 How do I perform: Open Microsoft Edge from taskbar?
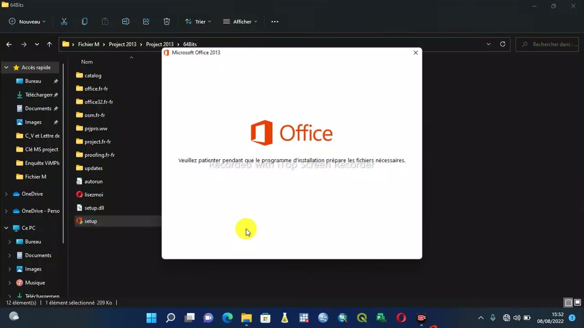pyautogui.click(x=227, y=318)
